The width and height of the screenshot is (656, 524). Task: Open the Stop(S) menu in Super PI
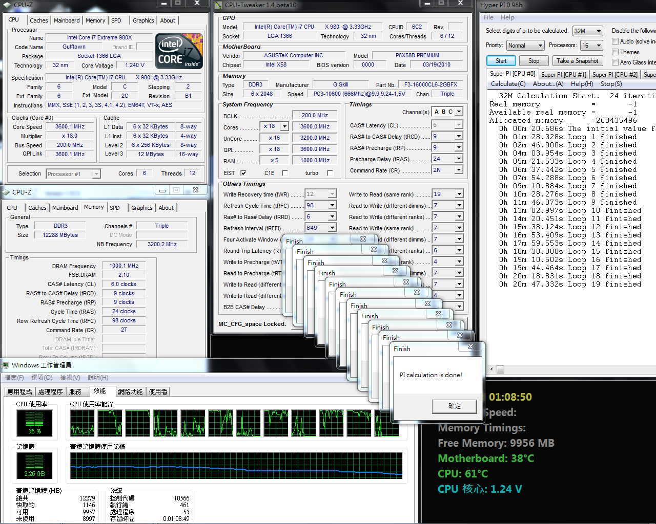pyautogui.click(x=611, y=84)
